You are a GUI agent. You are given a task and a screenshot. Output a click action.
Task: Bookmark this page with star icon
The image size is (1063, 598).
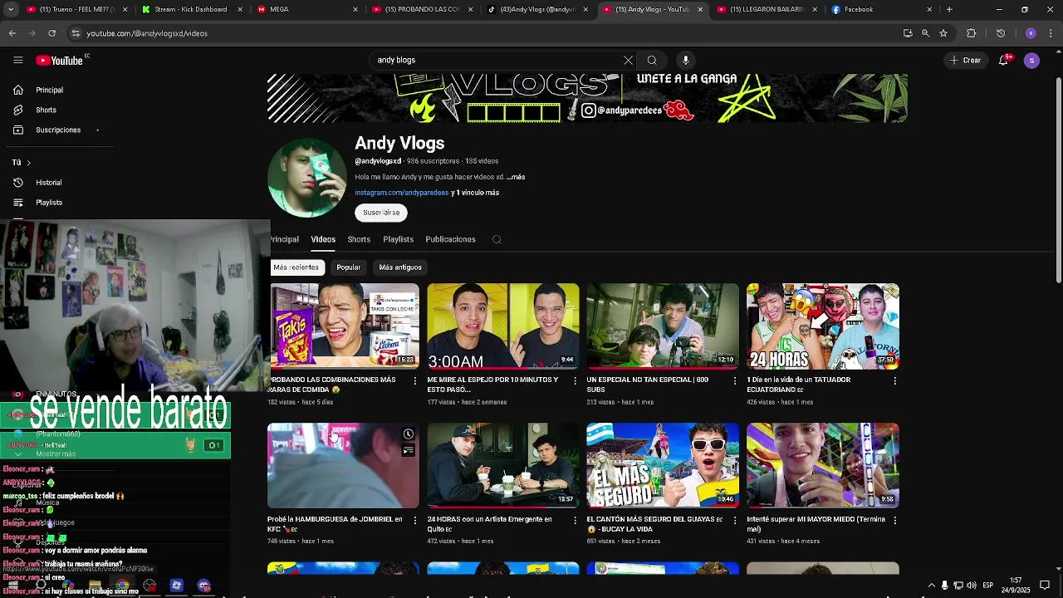943,33
